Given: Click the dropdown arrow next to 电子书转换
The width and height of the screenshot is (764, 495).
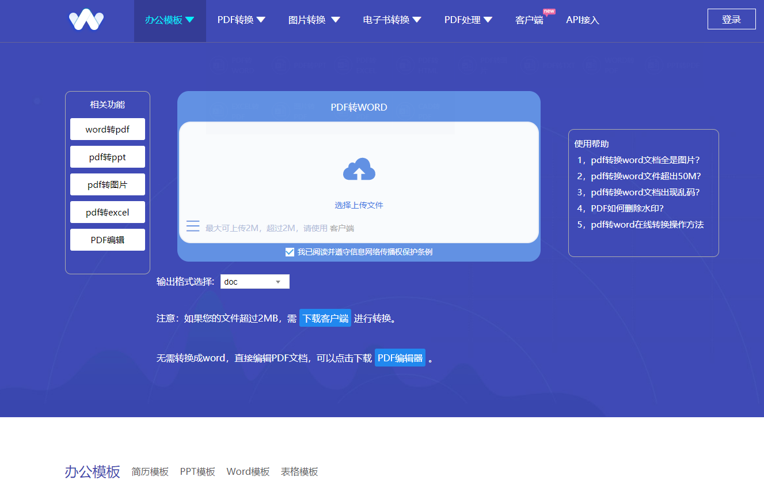Looking at the screenshot, I should tap(417, 20).
